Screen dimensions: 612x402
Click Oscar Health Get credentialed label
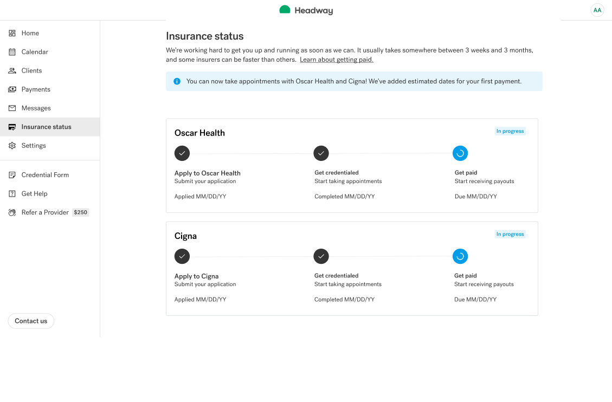(337, 172)
